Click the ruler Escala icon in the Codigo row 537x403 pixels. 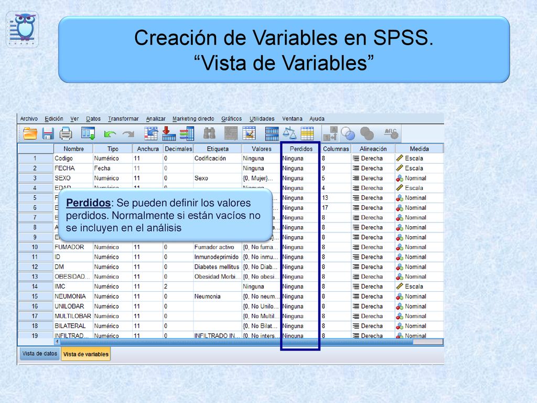tap(399, 158)
